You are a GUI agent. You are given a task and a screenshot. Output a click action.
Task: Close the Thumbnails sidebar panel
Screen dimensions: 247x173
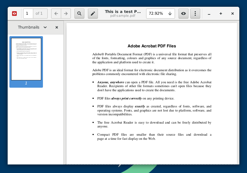[57, 27]
